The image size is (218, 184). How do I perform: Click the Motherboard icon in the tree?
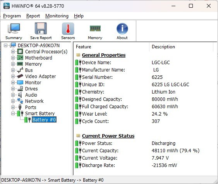click(x=20, y=58)
